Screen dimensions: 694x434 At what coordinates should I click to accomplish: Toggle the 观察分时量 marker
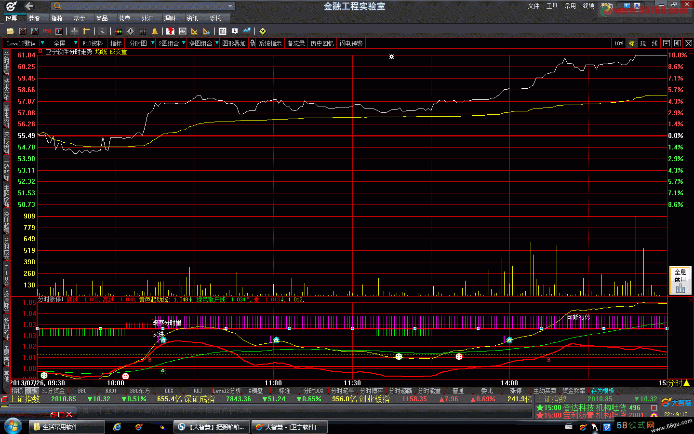click(167, 323)
